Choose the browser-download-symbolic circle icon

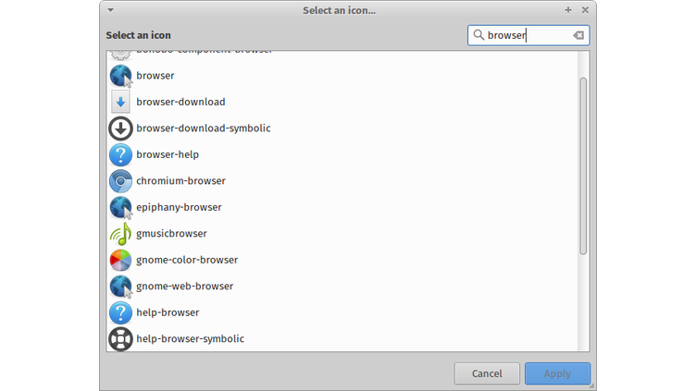point(121,128)
